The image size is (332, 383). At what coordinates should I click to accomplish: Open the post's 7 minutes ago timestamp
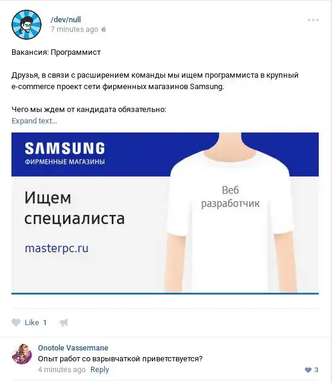point(74,30)
